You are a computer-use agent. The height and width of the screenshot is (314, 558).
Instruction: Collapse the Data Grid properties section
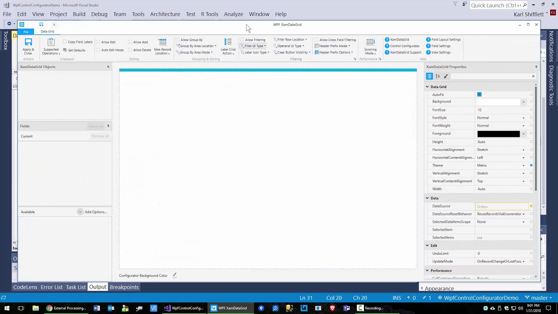pyautogui.click(x=427, y=87)
